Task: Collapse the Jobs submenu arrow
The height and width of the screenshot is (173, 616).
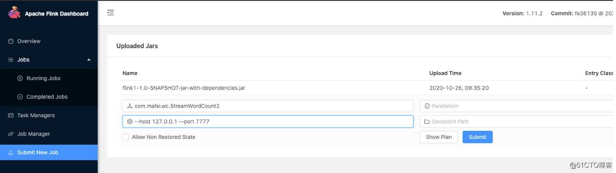Action: tap(89, 60)
